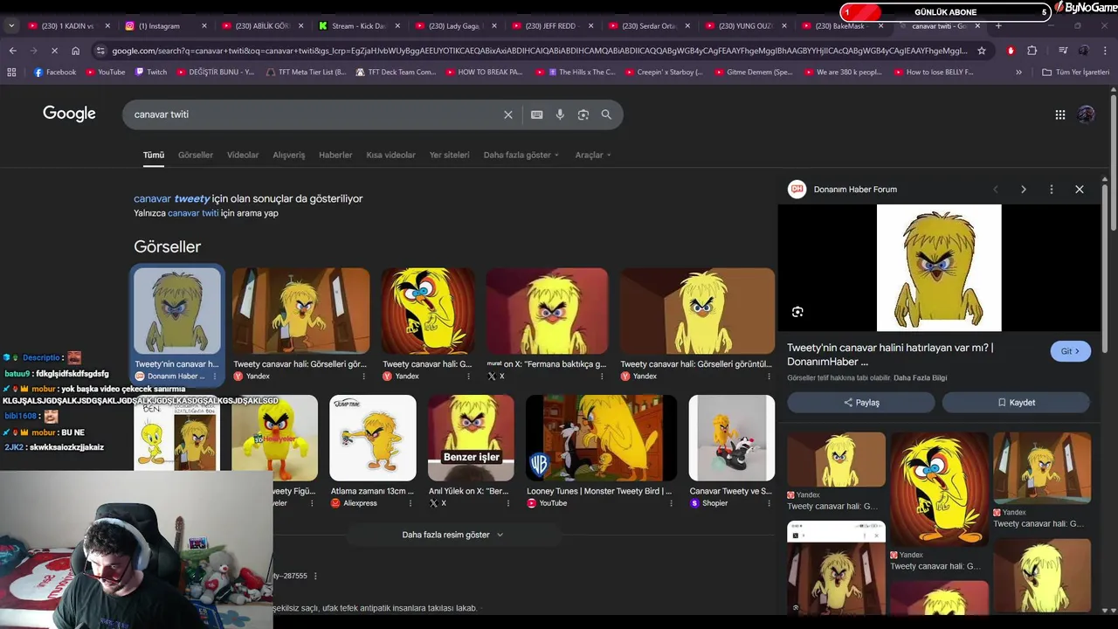Screen dimensions: 1118x629
Task: Open the browser extensions puzzle icon
Action: (x=1032, y=51)
